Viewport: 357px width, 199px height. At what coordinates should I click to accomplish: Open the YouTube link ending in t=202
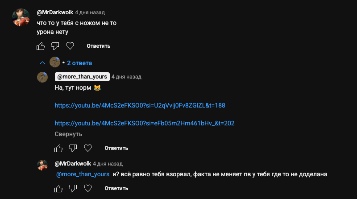(x=145, y=123)
